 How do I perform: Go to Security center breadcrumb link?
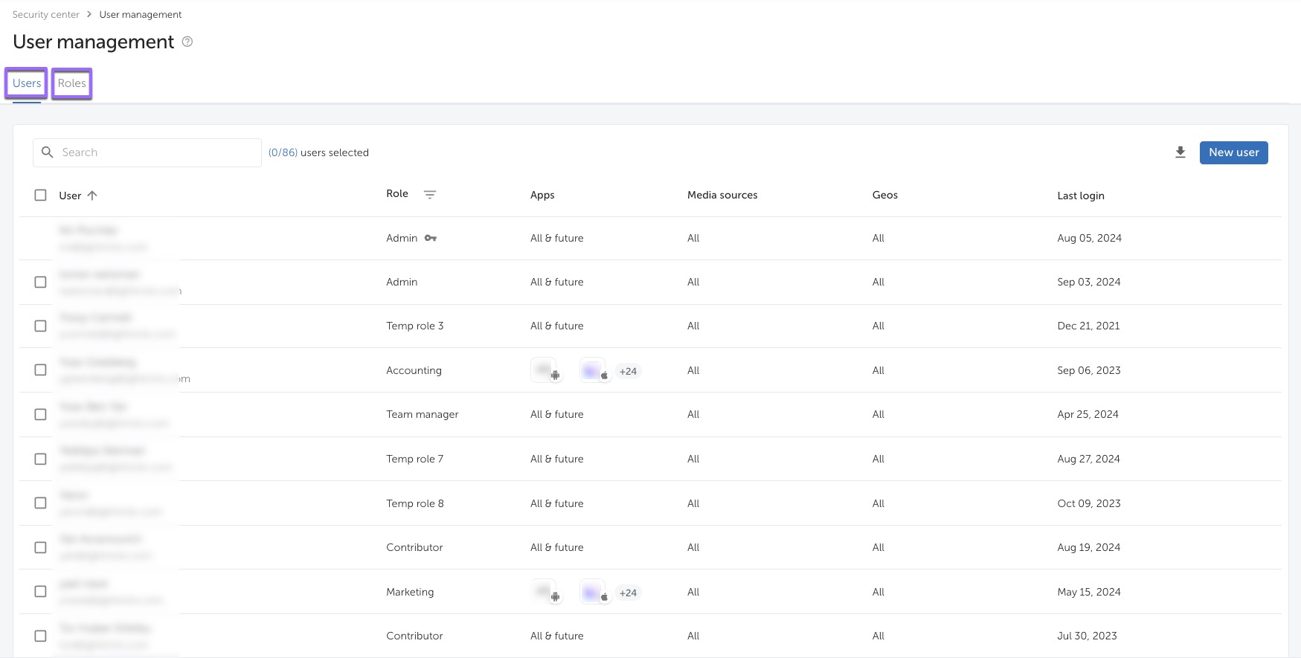[x=45, y=15]
